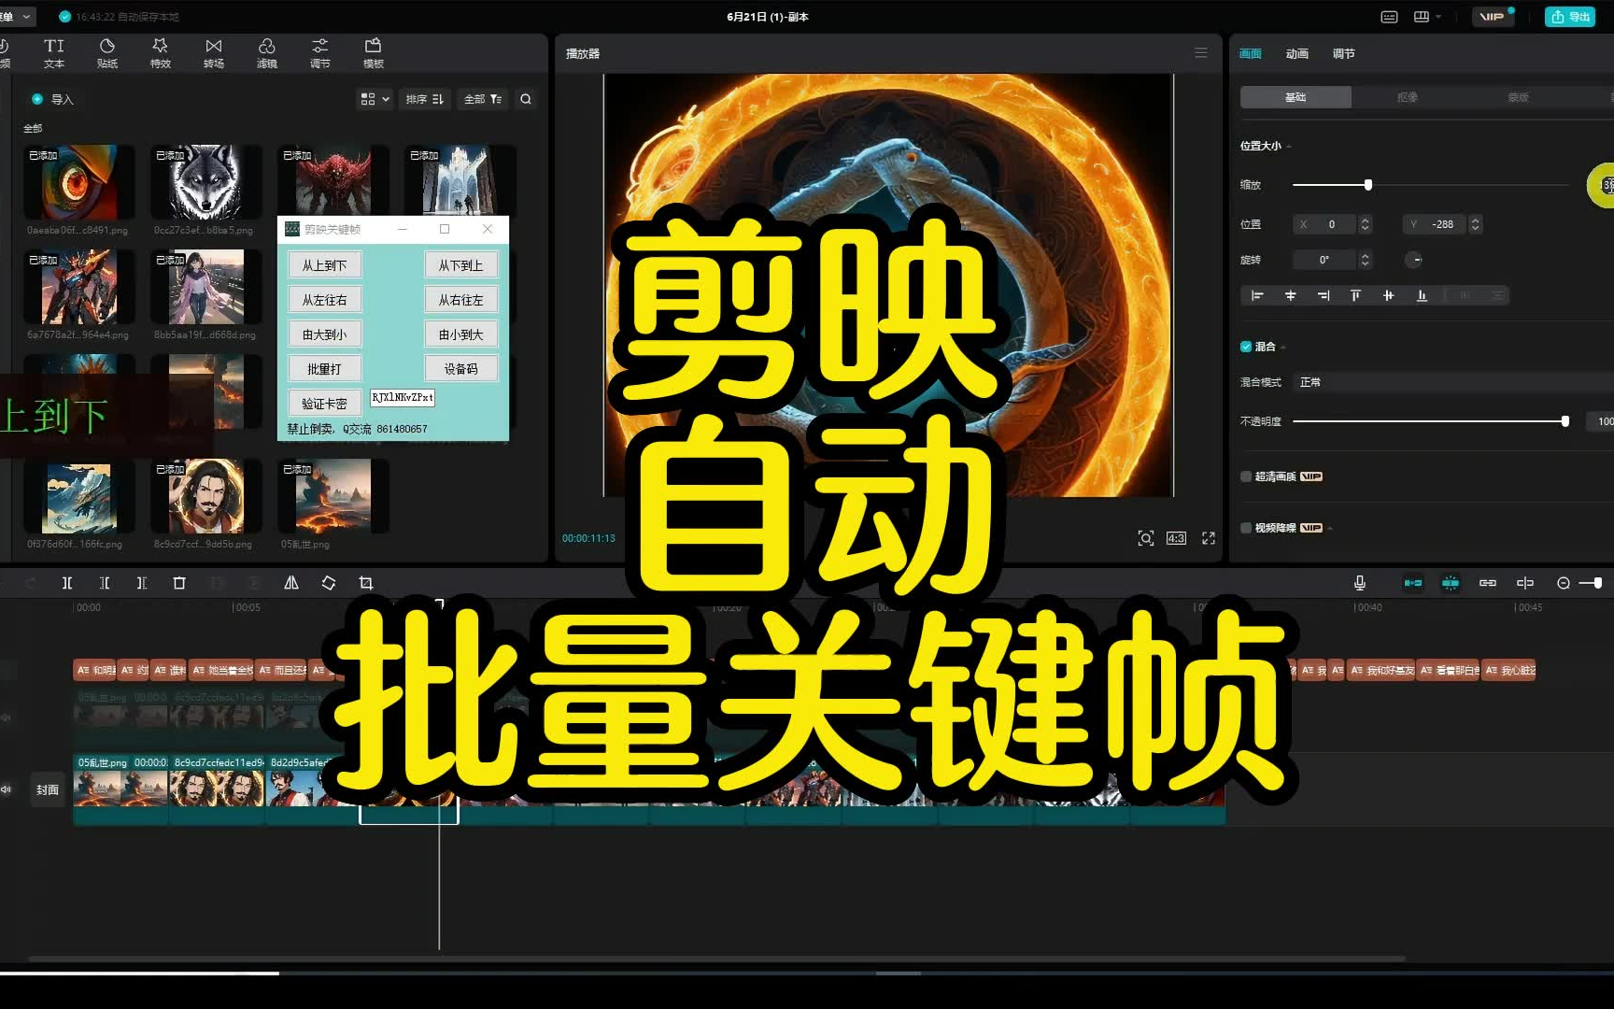
Task: Click the 封面 cover button on timeline
Action: (x=48, y=789)
